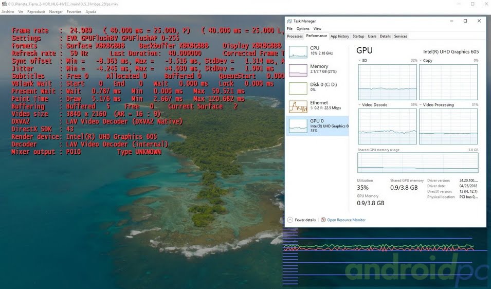Click the Task Manager title bar icon
Viewport: 491px width, 289px height.
(289, 21)
